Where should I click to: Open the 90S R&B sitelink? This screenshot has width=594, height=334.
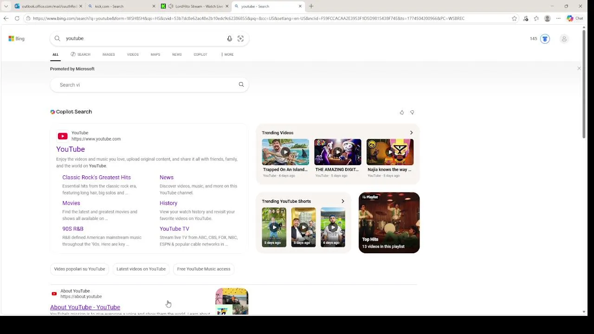coord(73,229)
